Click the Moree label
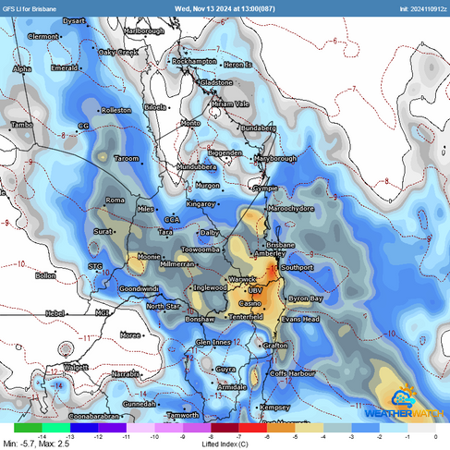Image resolution: width=450 pixels, height=450 pixels. (x=130, y=334)
